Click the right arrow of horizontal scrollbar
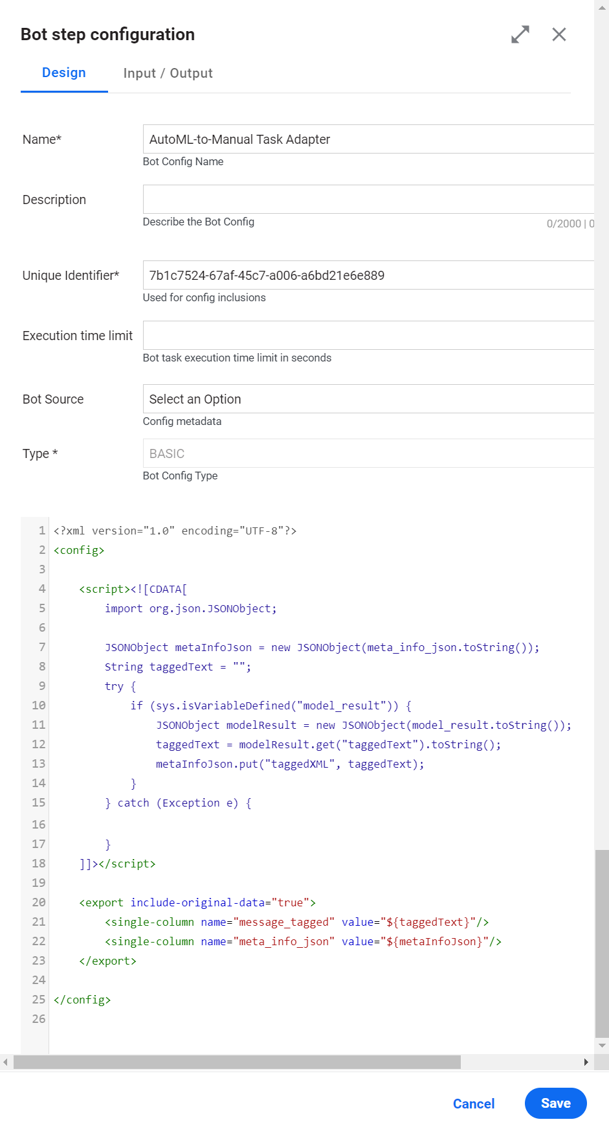The image size is (609, 1124). click(x=586, y=1062)
